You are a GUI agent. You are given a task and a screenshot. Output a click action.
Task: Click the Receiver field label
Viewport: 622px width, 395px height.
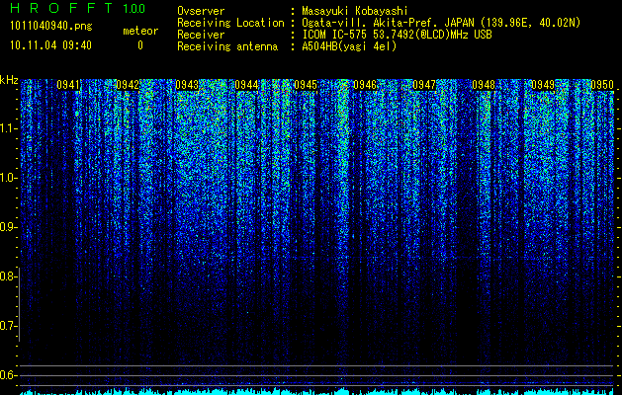pyautogui.click(x=201, y=35)
